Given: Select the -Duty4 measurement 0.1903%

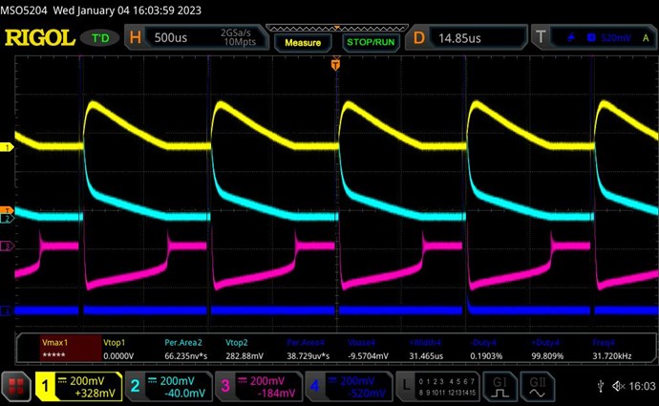Looking at the screenshot, I should pyautogui.click(x=486, y=349).
